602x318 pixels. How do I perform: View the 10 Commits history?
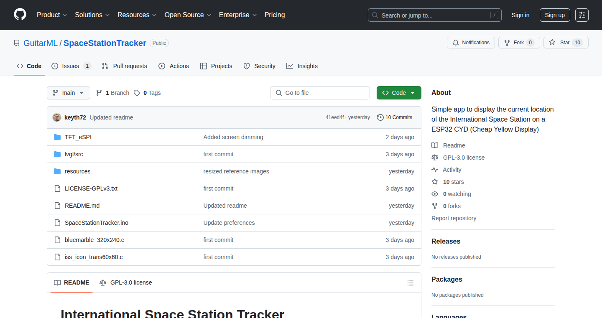[x=395, y=117]
